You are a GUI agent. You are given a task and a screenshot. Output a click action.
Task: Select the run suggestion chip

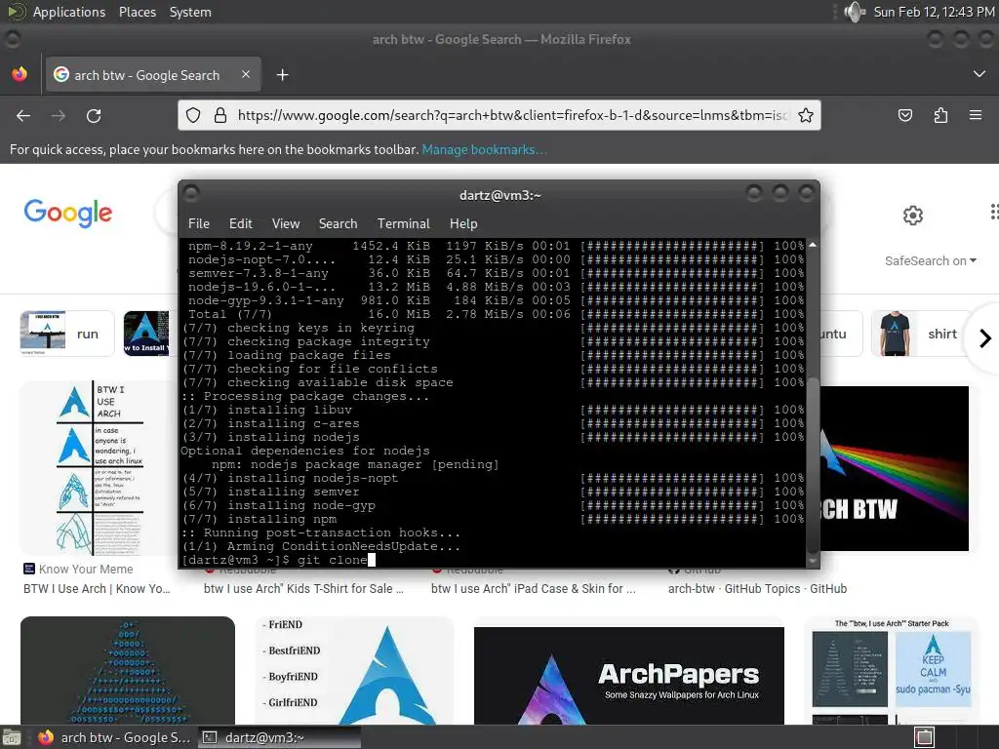(x=67, y=334)
